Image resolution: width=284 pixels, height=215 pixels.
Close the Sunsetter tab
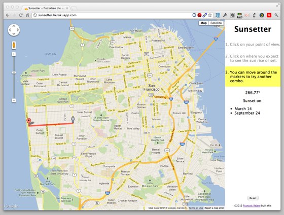tap(67, 8)
